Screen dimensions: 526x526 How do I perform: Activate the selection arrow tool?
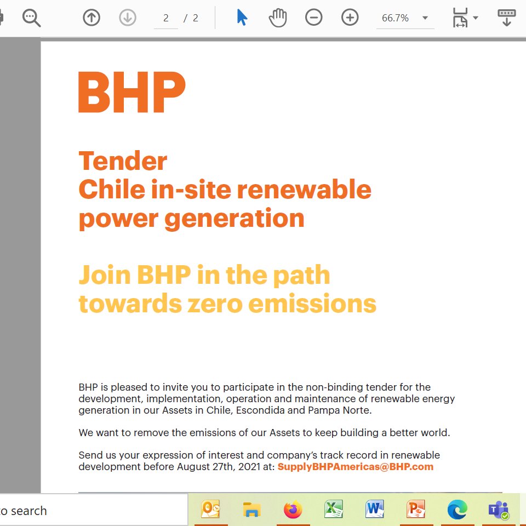click(242, 18)
